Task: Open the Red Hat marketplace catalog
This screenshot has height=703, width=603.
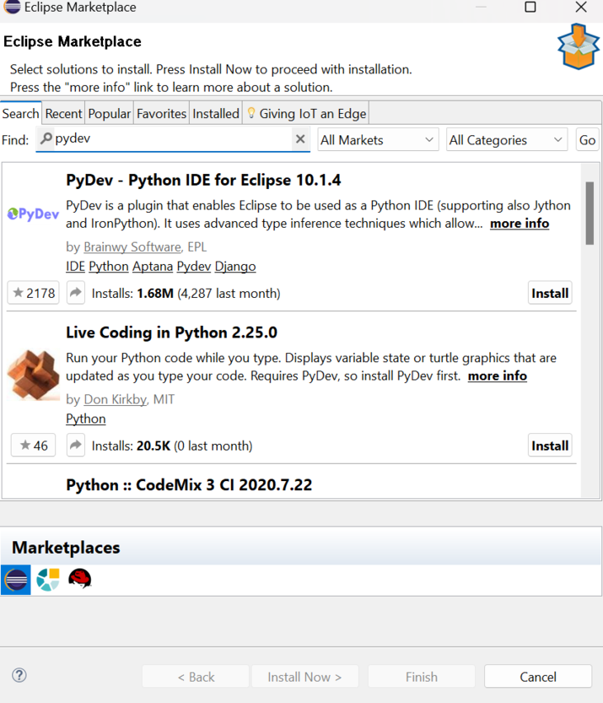Action: (x=79, y=579)
